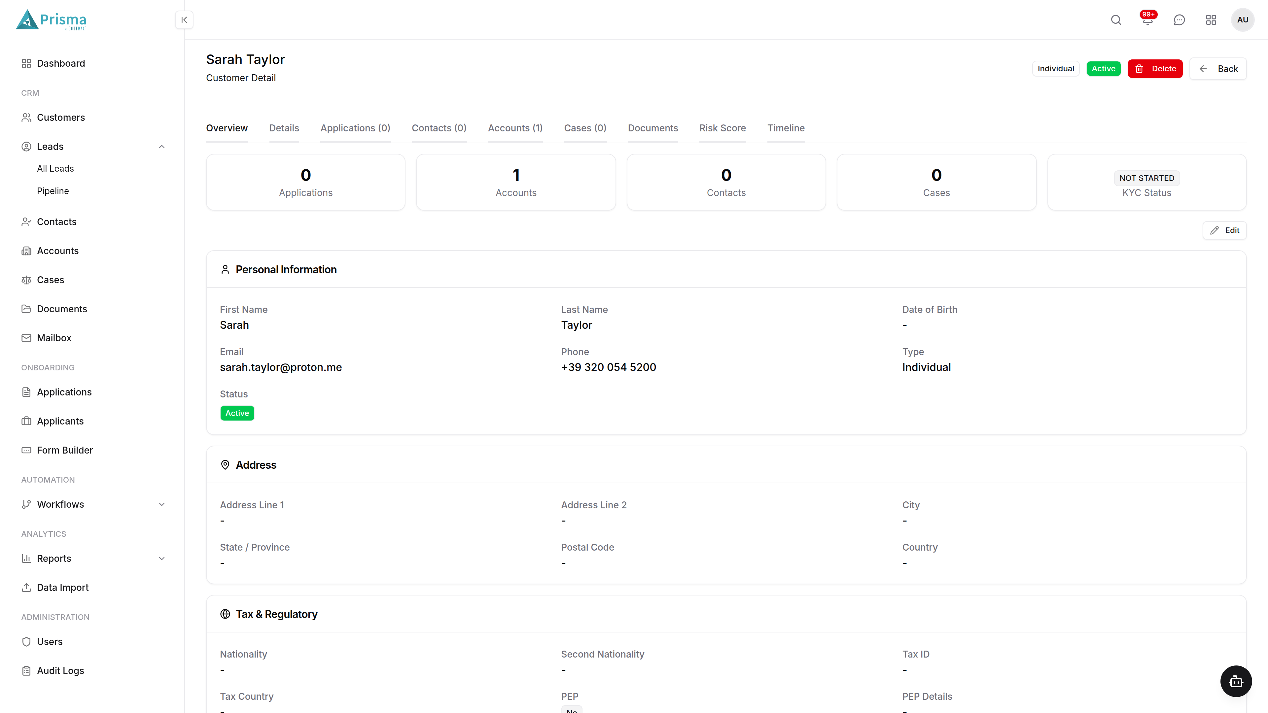Click the Last Name value Taylor
The height and width of the screenshot is (713, 1268).
click(x=577, y=325)
